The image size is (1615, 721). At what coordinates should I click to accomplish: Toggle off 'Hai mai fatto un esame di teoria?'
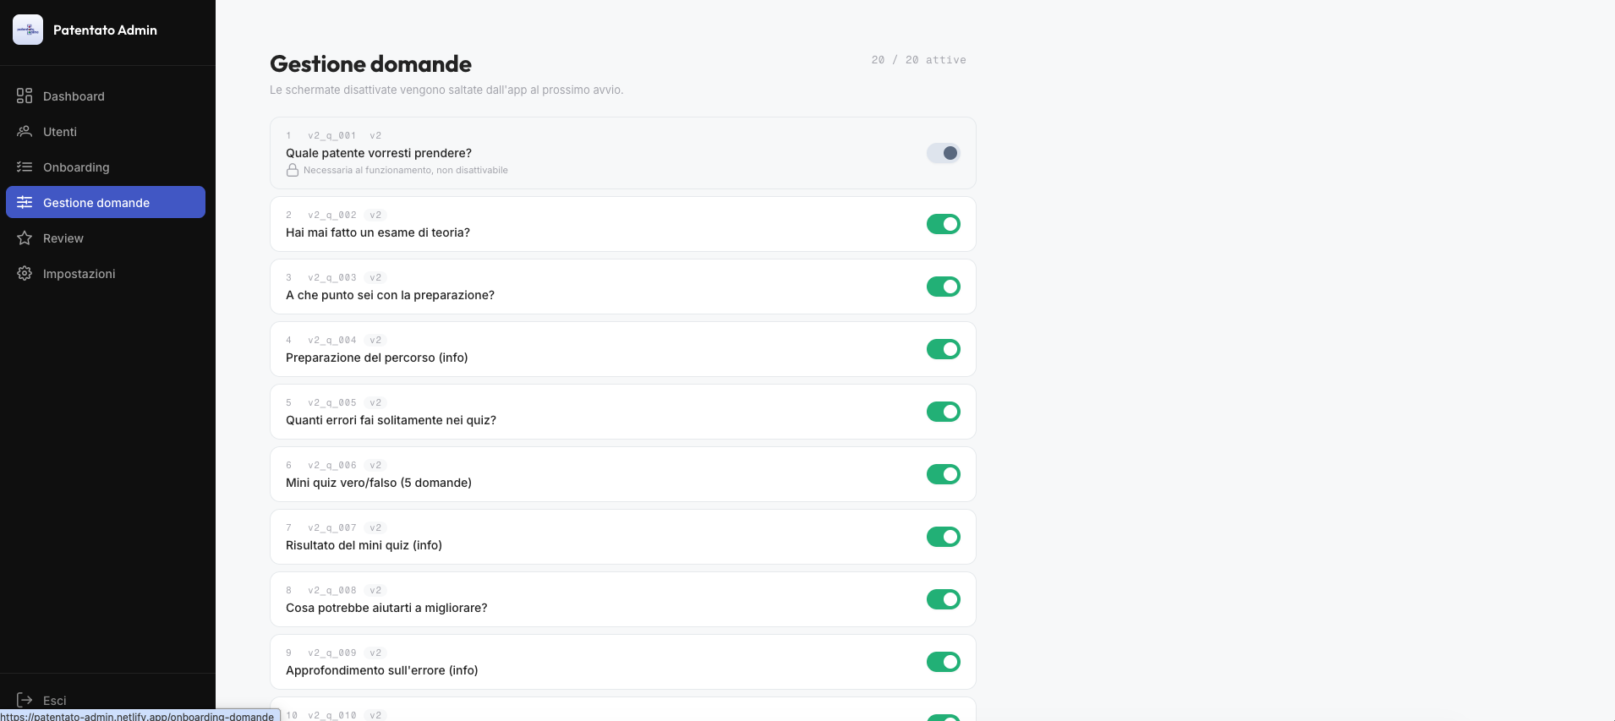944,224
